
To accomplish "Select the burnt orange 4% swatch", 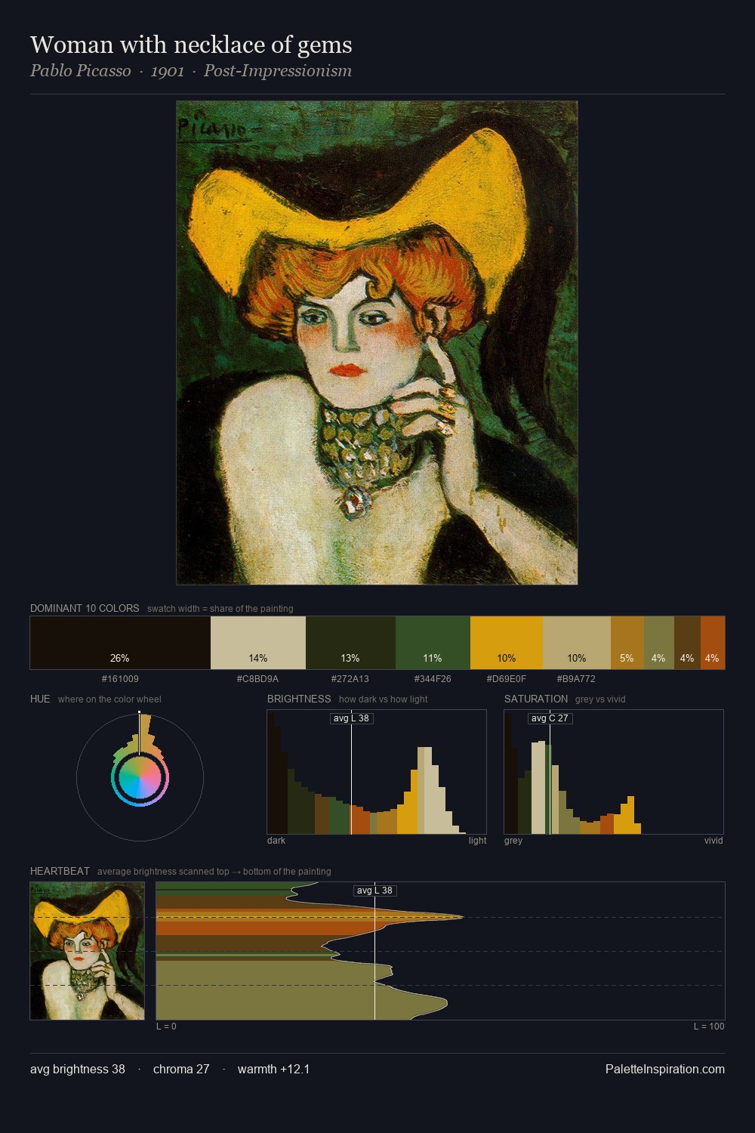I will [x=713, y=643].
